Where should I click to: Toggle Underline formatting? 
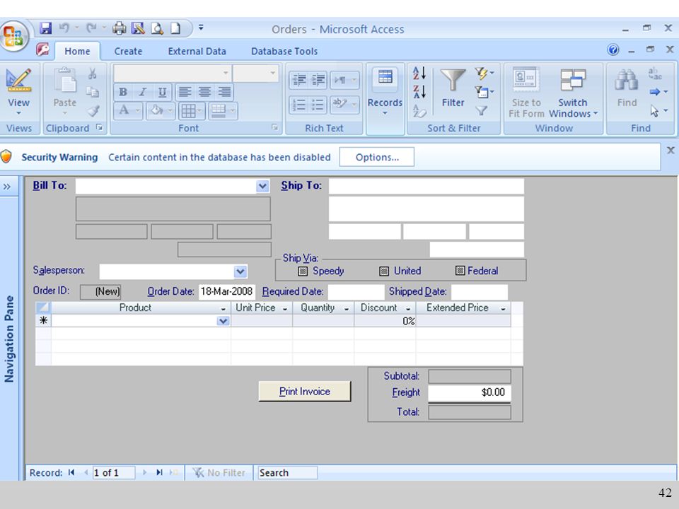pyautogui.click(x=162, y=92)
